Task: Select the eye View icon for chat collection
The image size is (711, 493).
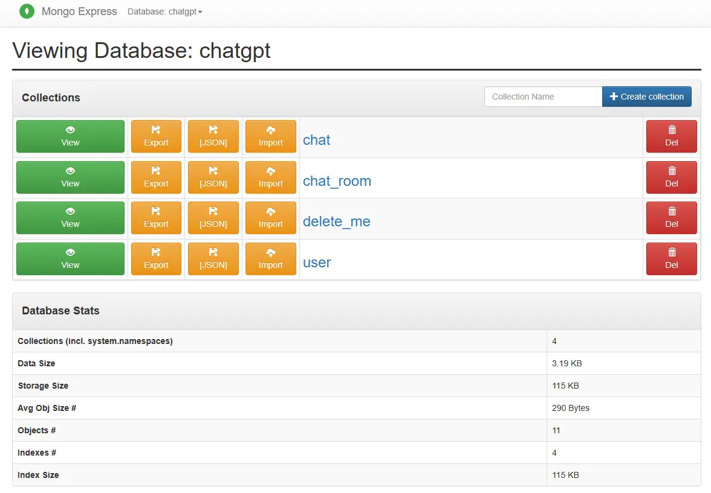Action: [70, 130]
